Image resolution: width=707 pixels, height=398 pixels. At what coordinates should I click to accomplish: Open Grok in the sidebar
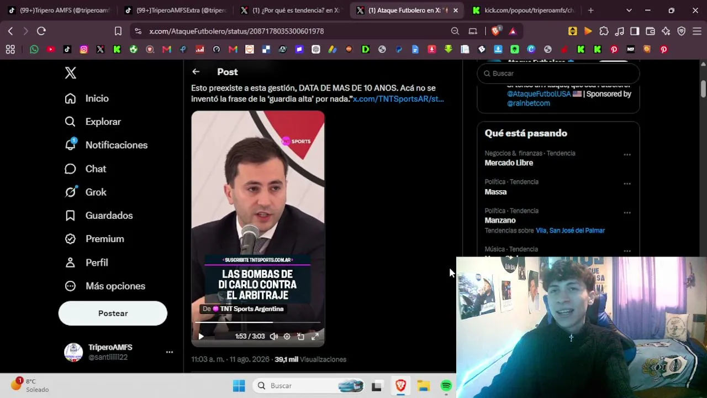coord(86,192)
